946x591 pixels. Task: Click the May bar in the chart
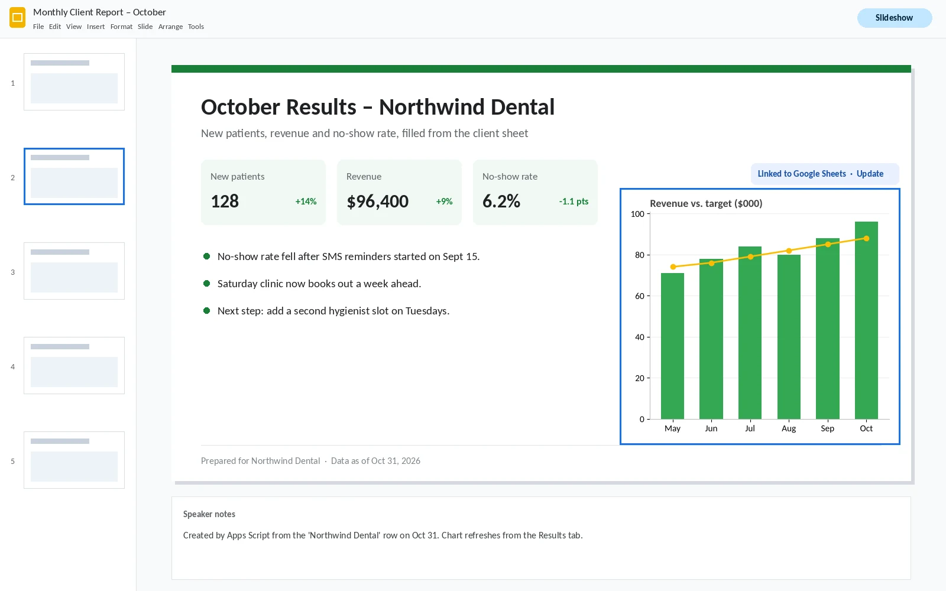click(x=672, y=346)
